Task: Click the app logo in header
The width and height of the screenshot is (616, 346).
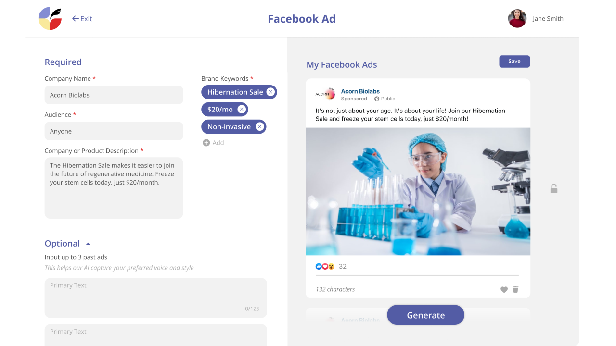Action: point(50,19)
